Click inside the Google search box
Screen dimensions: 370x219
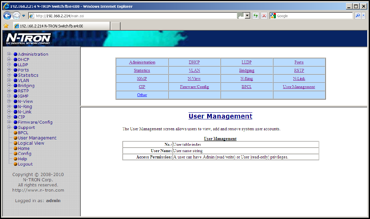(x=314, y=16)
